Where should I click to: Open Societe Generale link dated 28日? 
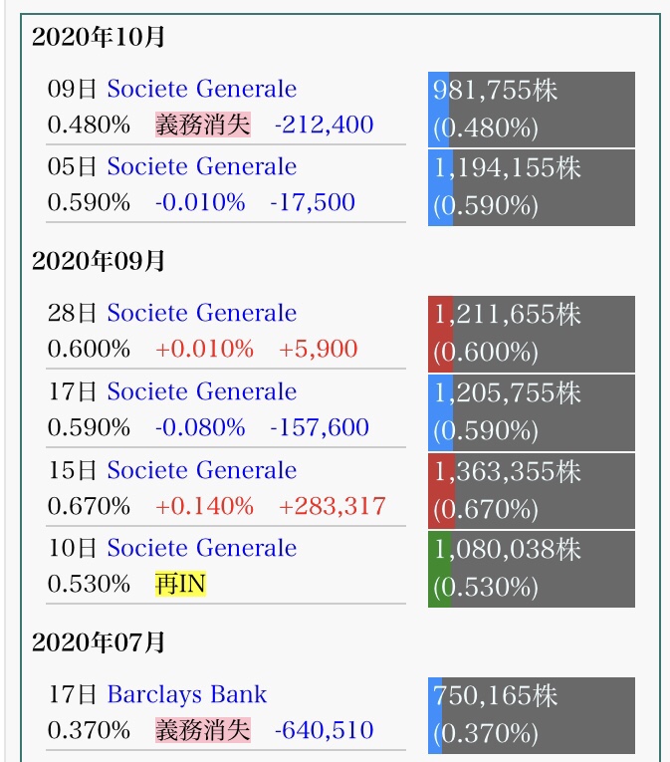(202, 313)
